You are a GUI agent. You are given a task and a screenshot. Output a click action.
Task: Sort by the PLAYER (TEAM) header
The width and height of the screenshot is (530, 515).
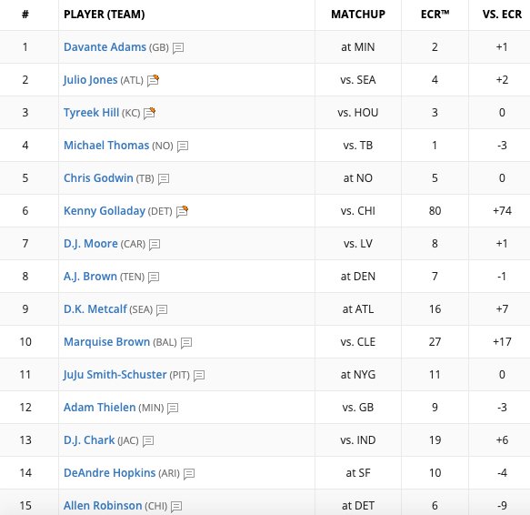click(x=105, y=15)
